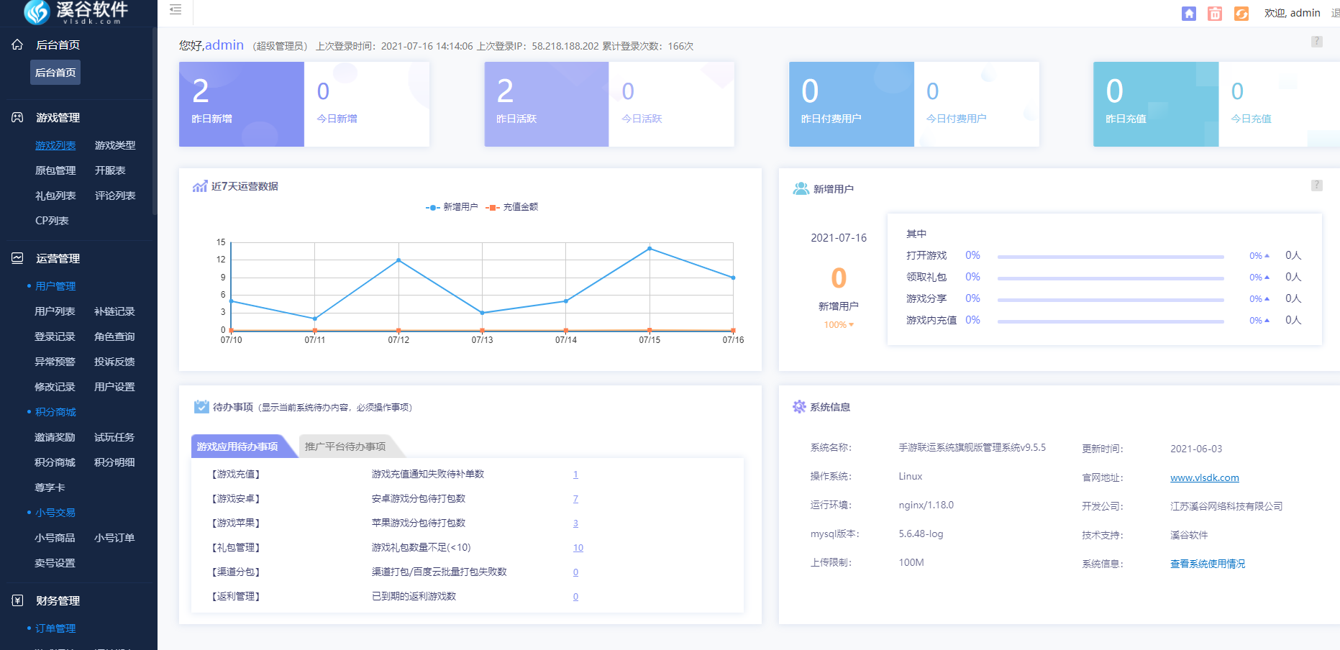Expand the 游戏管理 sidebar section

coord(58,117)
